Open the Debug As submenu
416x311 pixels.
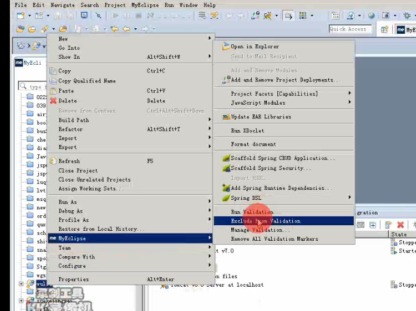pos(130,211)
